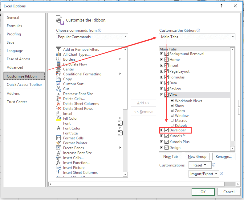
Task: Switch to the Trust Center category
Action: click(x=17, y=102)
